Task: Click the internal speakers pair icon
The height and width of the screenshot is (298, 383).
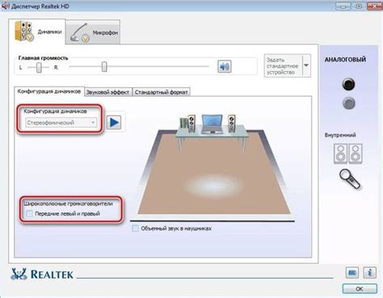Action: point(348,153)
